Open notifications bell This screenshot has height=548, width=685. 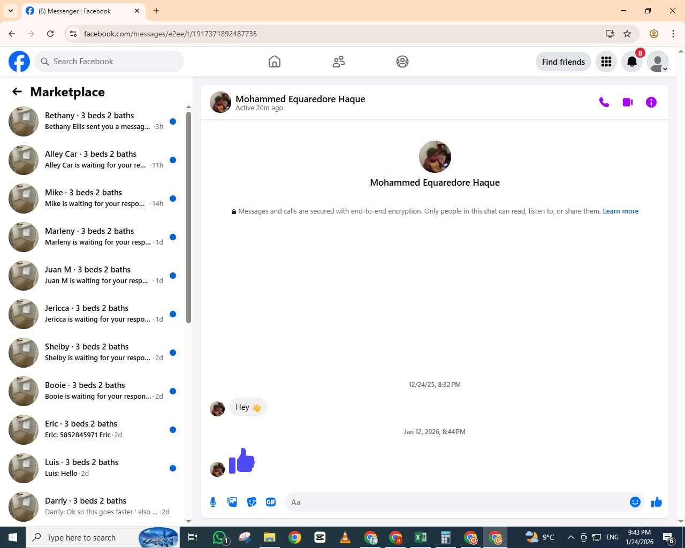point(632,62)
